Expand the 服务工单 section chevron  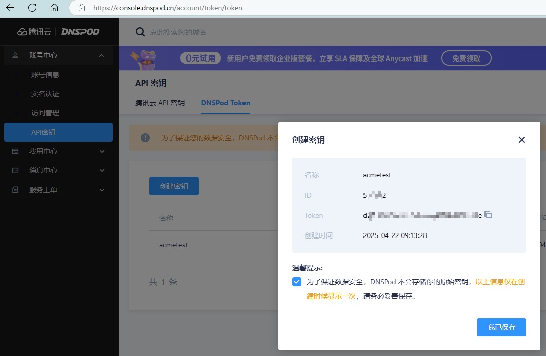(102, 190)
